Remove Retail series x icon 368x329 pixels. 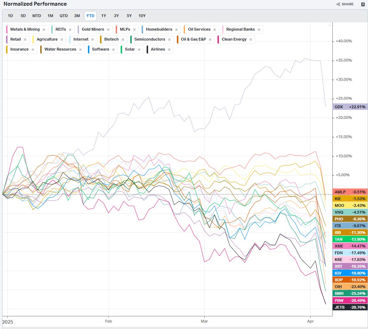point(25,40)
